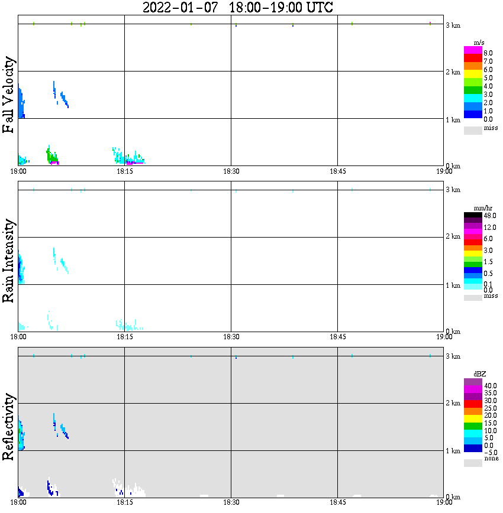503x513 pixels.
Task: Click the magenta velocity echo near 18:05
Action: [54, 163]
